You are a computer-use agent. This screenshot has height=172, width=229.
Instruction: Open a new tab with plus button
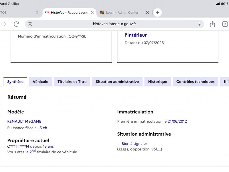tap(157, 12)
